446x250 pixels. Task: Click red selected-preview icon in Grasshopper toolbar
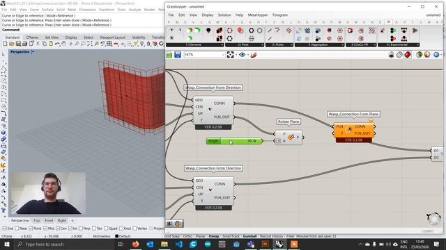[408, 55]
